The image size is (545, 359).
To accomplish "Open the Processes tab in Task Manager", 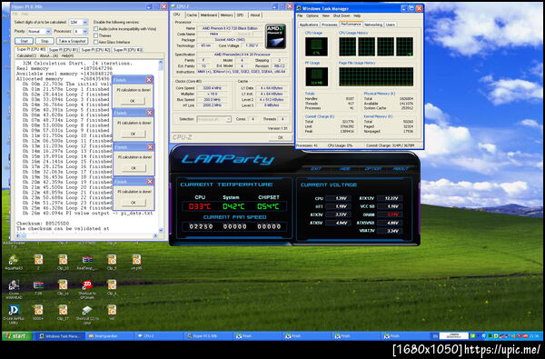I will [x=329, y=25].
